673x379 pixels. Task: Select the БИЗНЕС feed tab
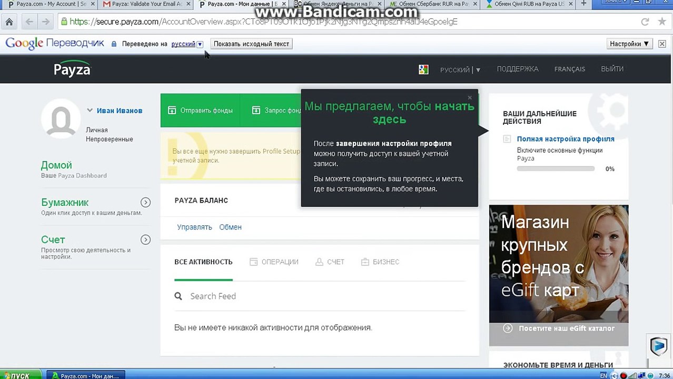point(380,262)
